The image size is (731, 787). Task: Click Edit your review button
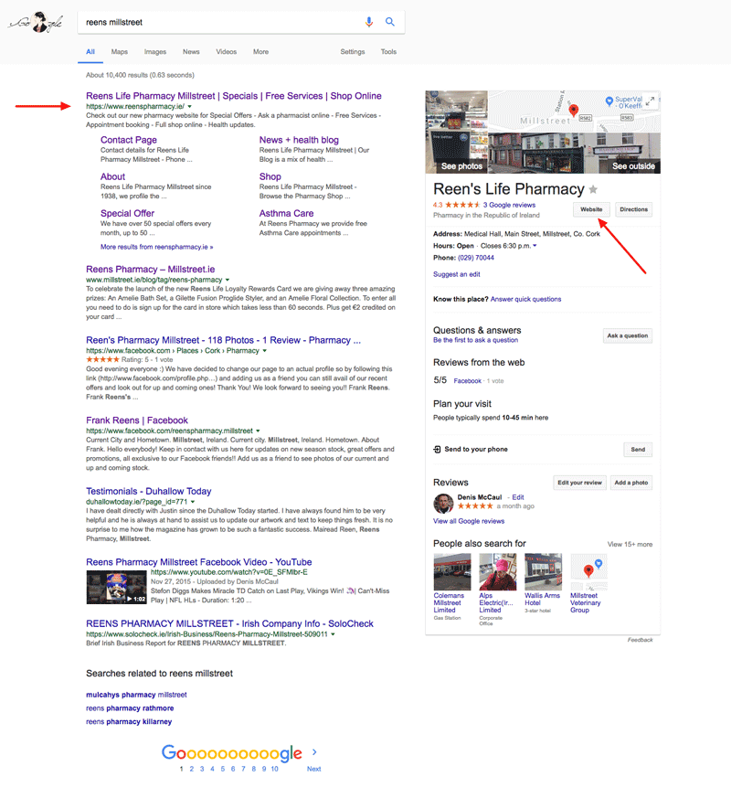pyautogui.click(x=580, y=483)
